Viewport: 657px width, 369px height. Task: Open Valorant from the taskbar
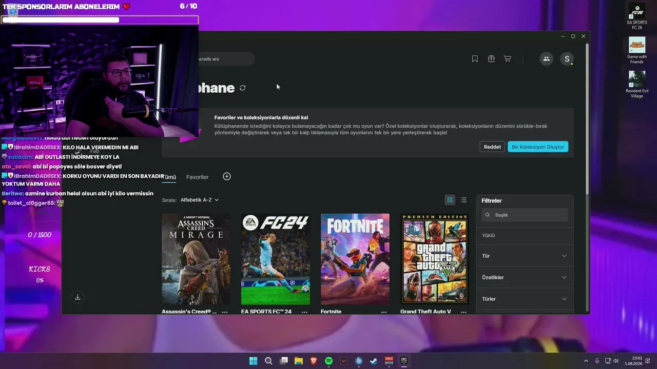[344, 361]
